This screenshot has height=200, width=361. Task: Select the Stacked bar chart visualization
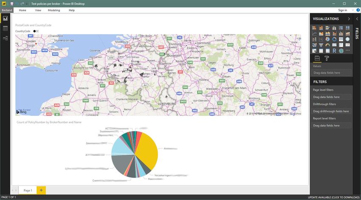(314, 28)
